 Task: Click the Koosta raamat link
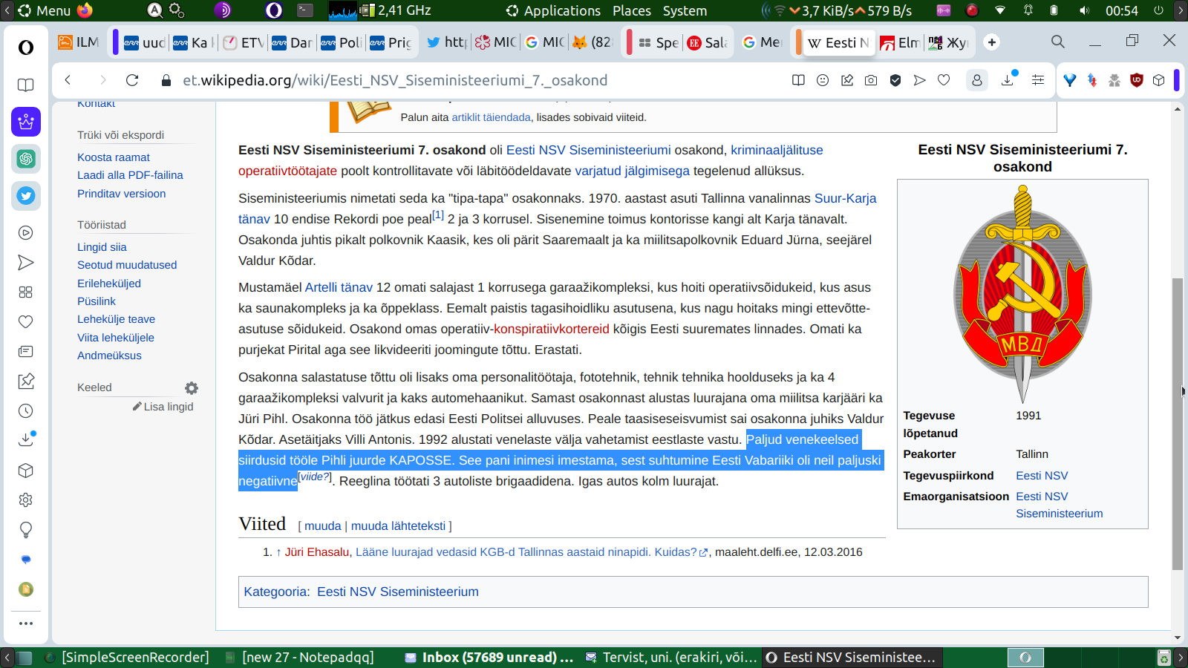click(x=114, y=157)
